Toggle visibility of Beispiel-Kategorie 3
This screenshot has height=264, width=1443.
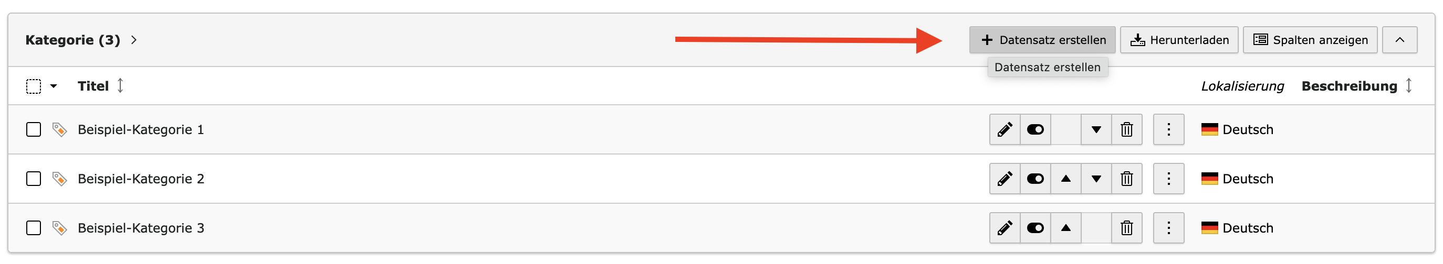tap(1035, 228)
